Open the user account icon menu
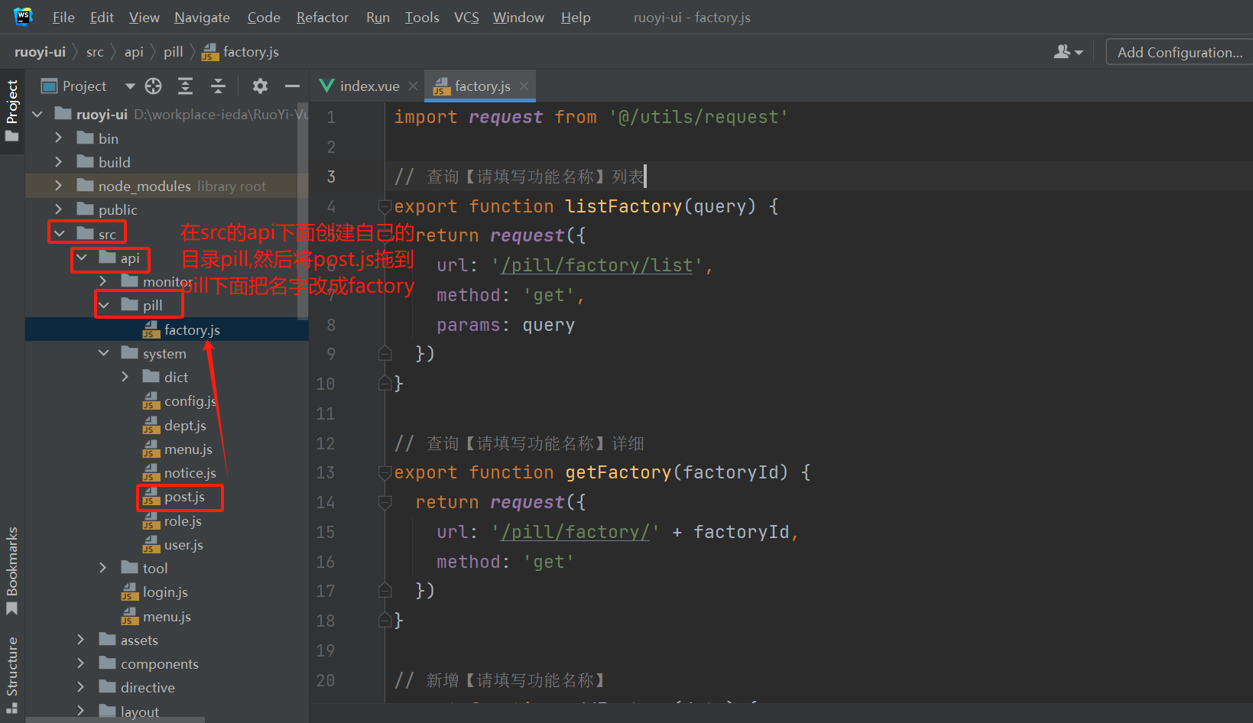This screenshot has height=723, width=1253. [x=1068, y=52]
